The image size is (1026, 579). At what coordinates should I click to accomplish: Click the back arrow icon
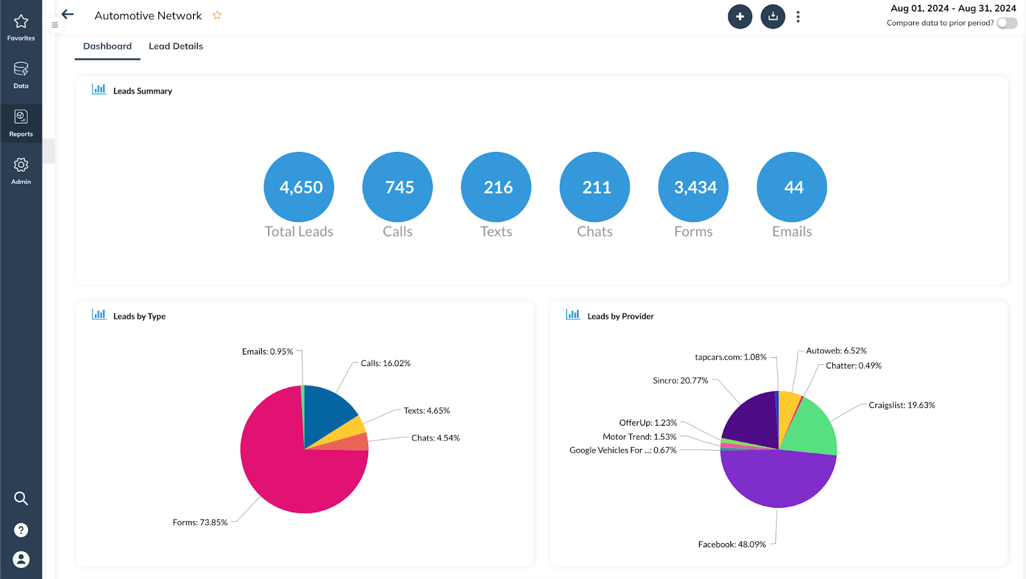coord(68,14)
